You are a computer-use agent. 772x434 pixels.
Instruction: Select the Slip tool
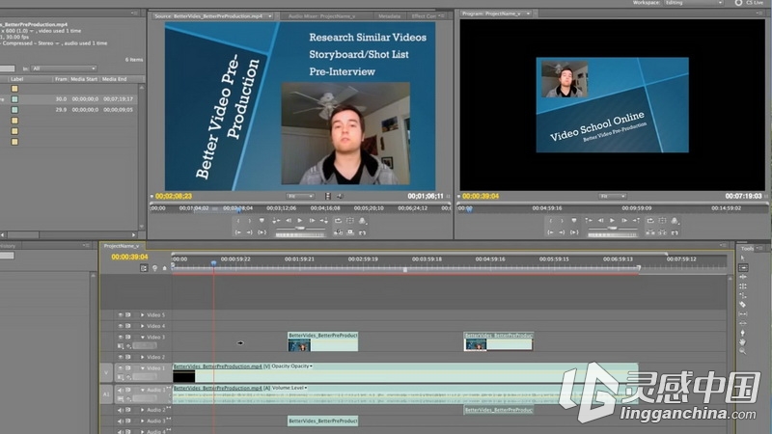click(743, 314)
